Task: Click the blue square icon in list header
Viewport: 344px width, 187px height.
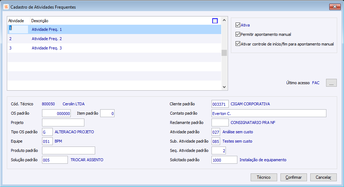Action: [215, 21]
